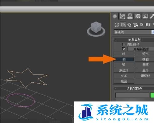Click the 圆 circle shape button
154x123 pixels.
click(124, 59)
